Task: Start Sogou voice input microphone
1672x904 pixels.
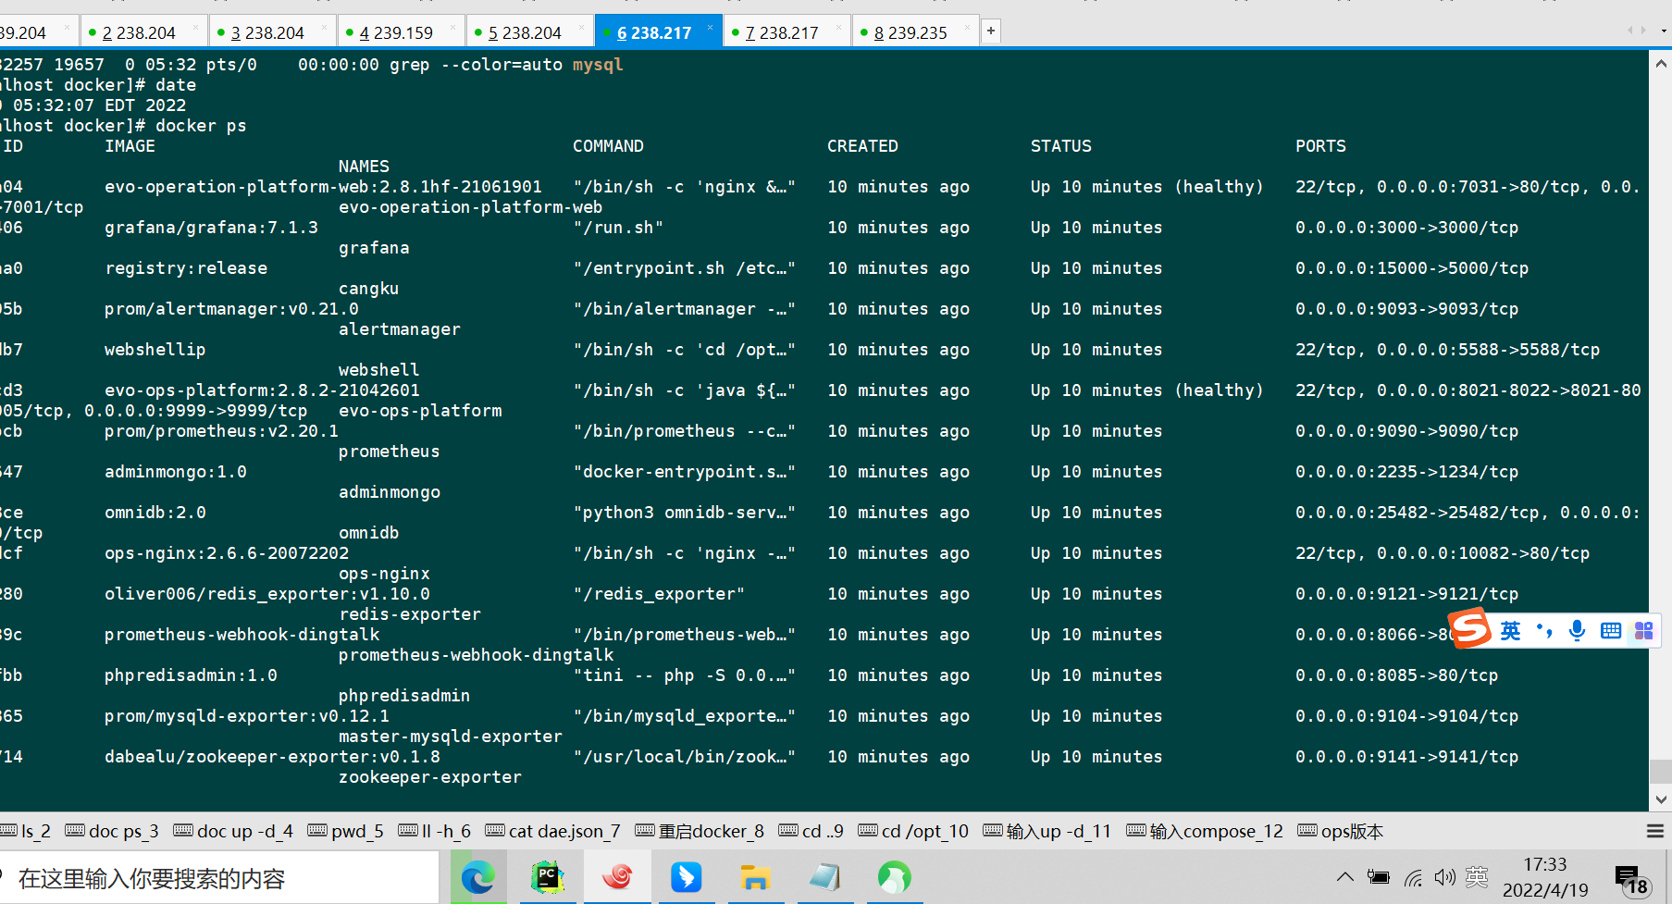Action: (x=1577, y=631)
